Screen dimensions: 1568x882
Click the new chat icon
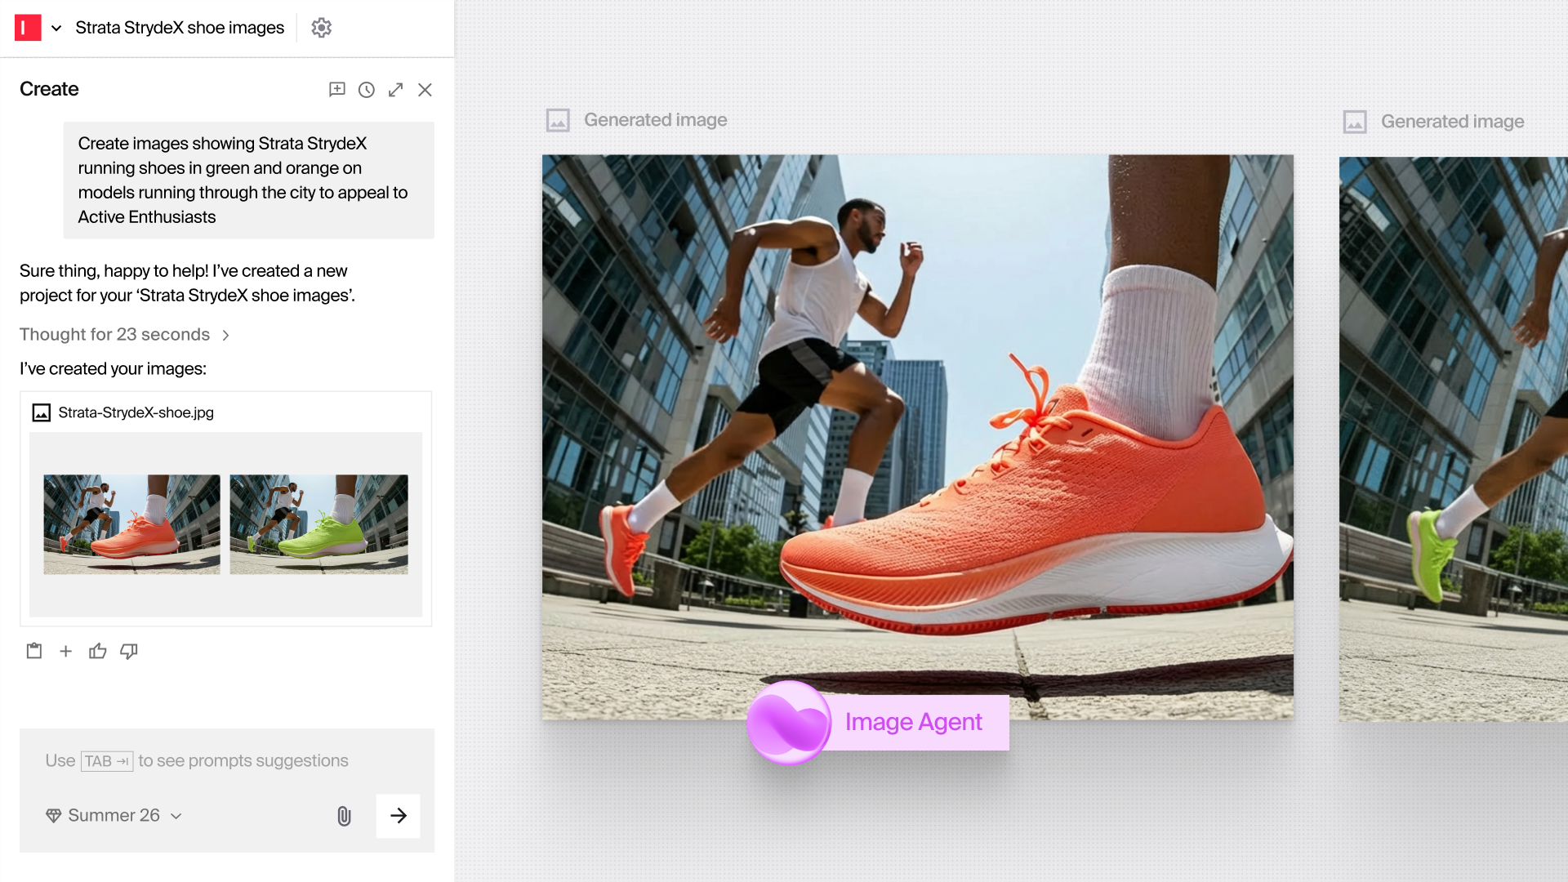(x=336, y=90)
